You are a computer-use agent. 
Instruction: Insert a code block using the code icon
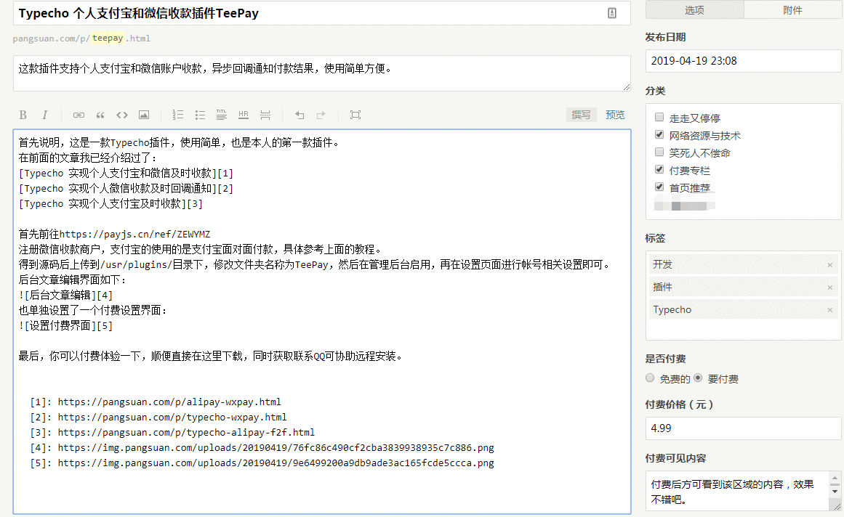[x=122, y=115]
